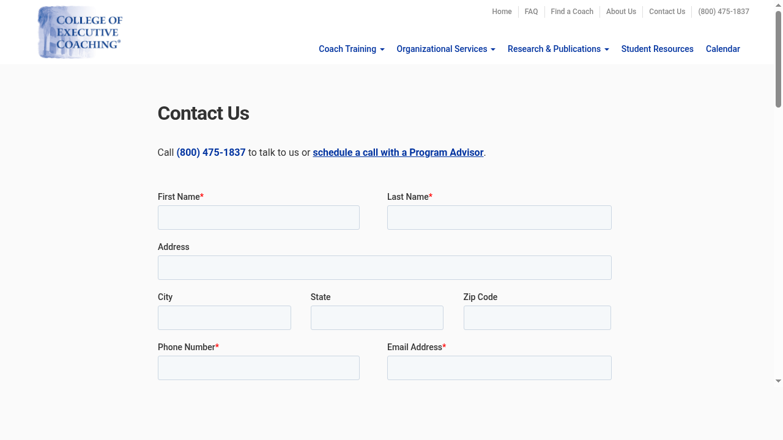
Task: Open the Student Resources menu item
Action: 658,49
